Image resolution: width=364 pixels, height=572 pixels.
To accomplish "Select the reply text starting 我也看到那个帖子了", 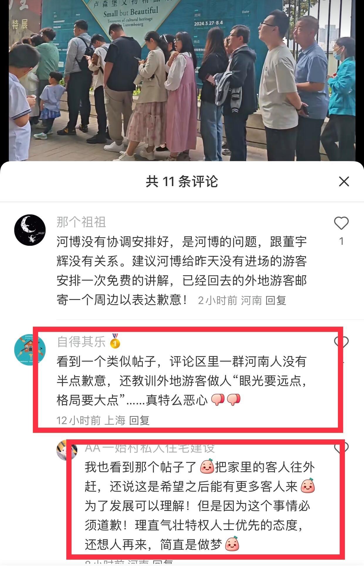I will pos(200,506).
